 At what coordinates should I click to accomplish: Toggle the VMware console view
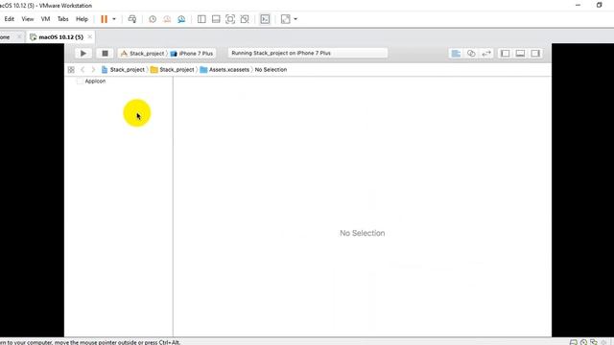[265, 19]
